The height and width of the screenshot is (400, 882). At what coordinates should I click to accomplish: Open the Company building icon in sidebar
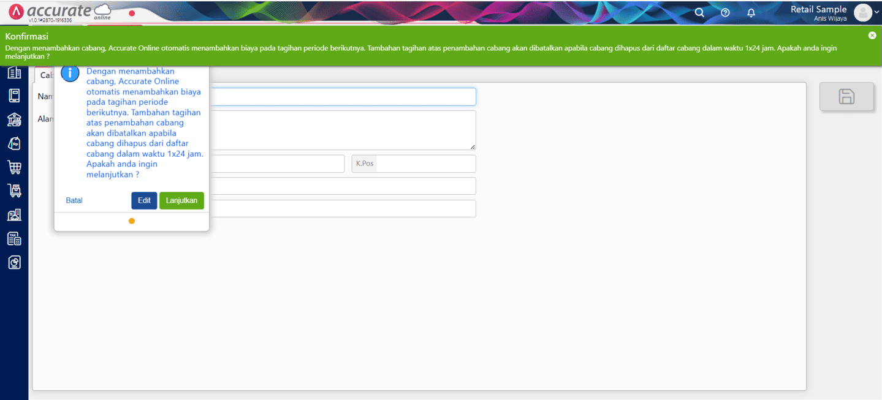click(x=14, y=74)
